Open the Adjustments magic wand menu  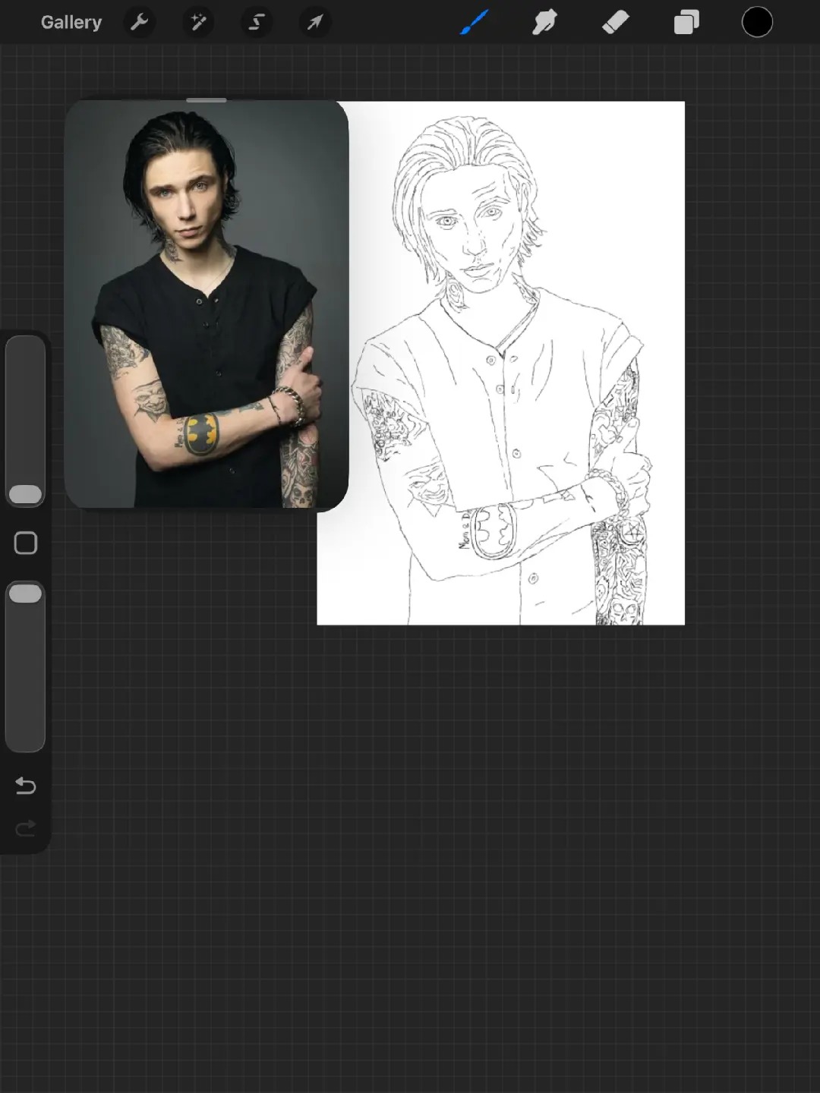(198, 23)
